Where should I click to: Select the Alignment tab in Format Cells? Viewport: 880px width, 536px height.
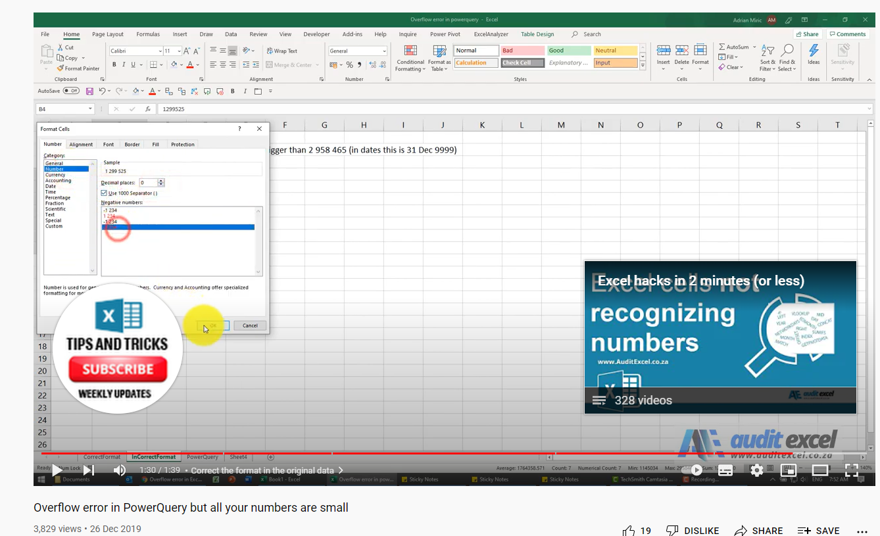[x=81, y=144]
